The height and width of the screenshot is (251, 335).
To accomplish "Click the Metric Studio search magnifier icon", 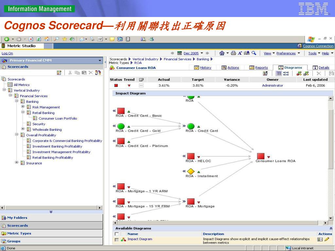I will pos(254,53).
